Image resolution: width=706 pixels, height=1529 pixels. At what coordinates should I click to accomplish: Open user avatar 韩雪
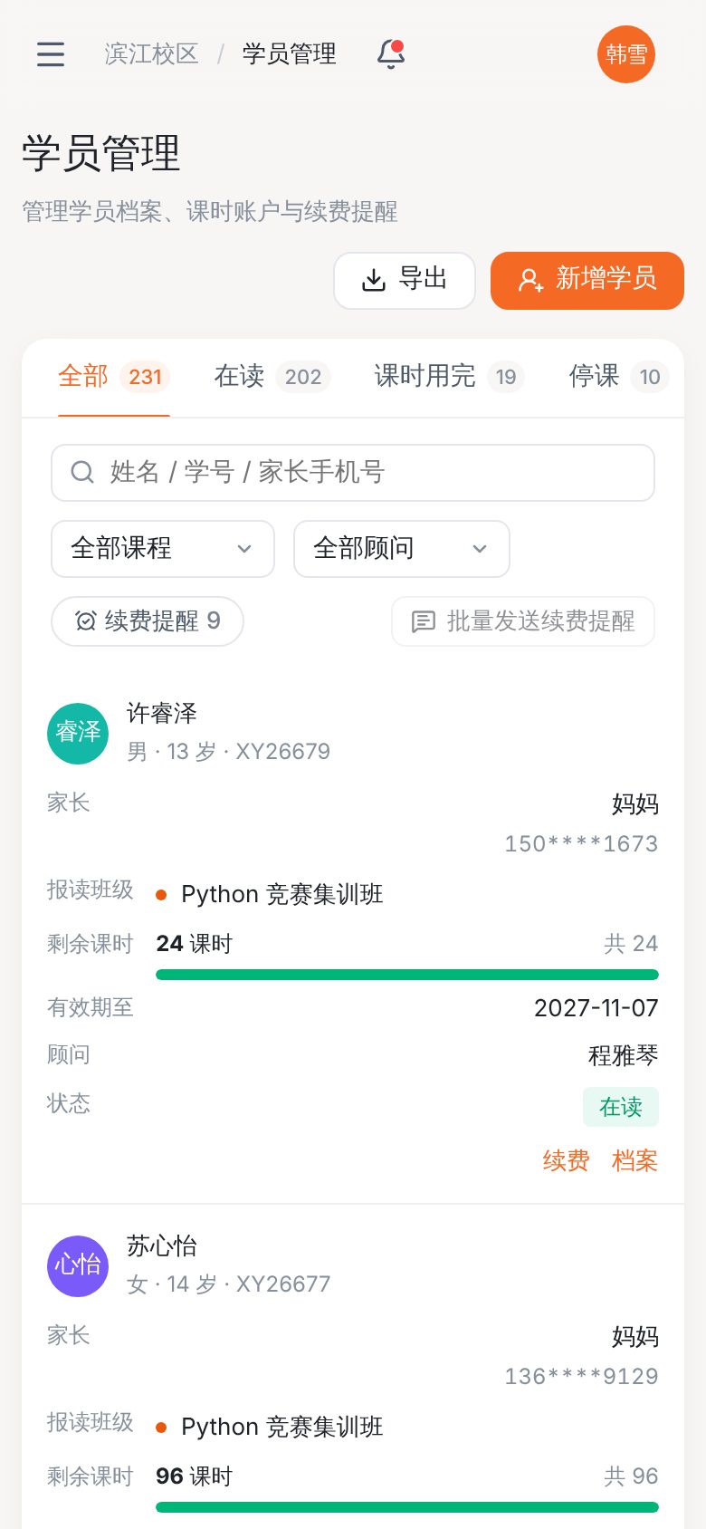tap(626, 54)
